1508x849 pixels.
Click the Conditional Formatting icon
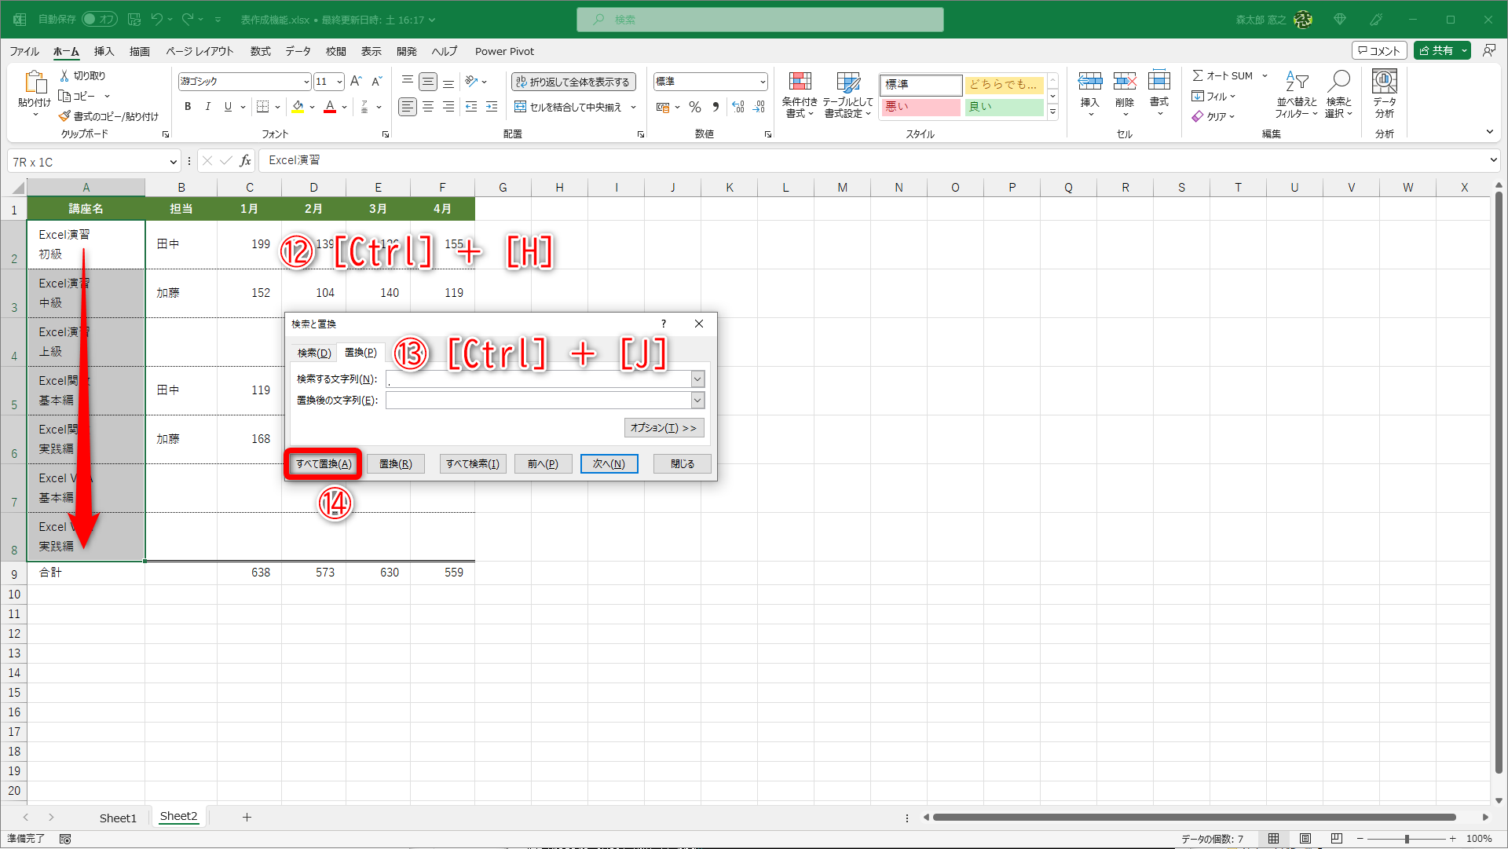800,82
